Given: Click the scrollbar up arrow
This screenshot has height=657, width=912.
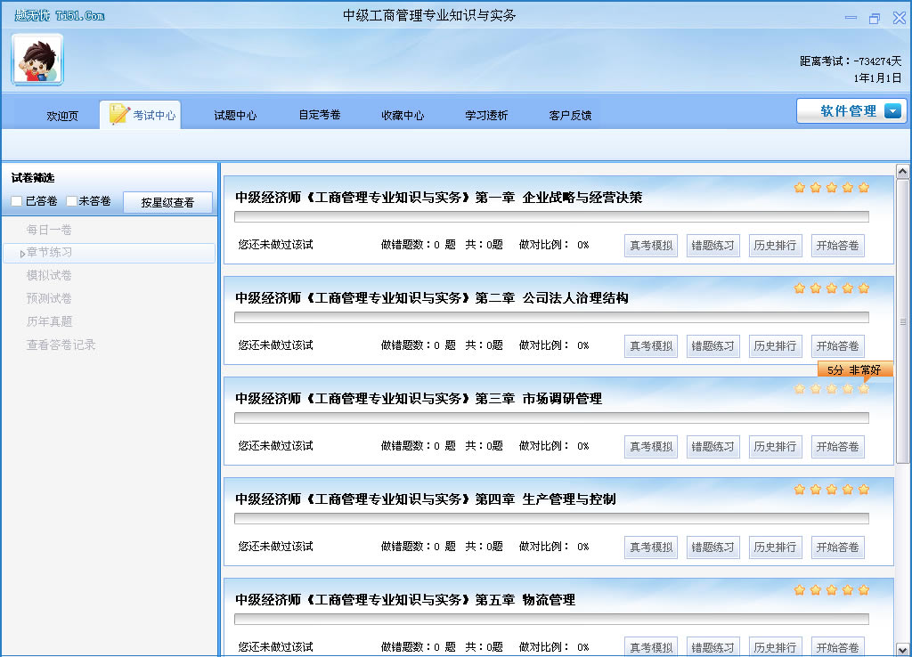Looking at the screenshot, I should (x=903, y=171).
